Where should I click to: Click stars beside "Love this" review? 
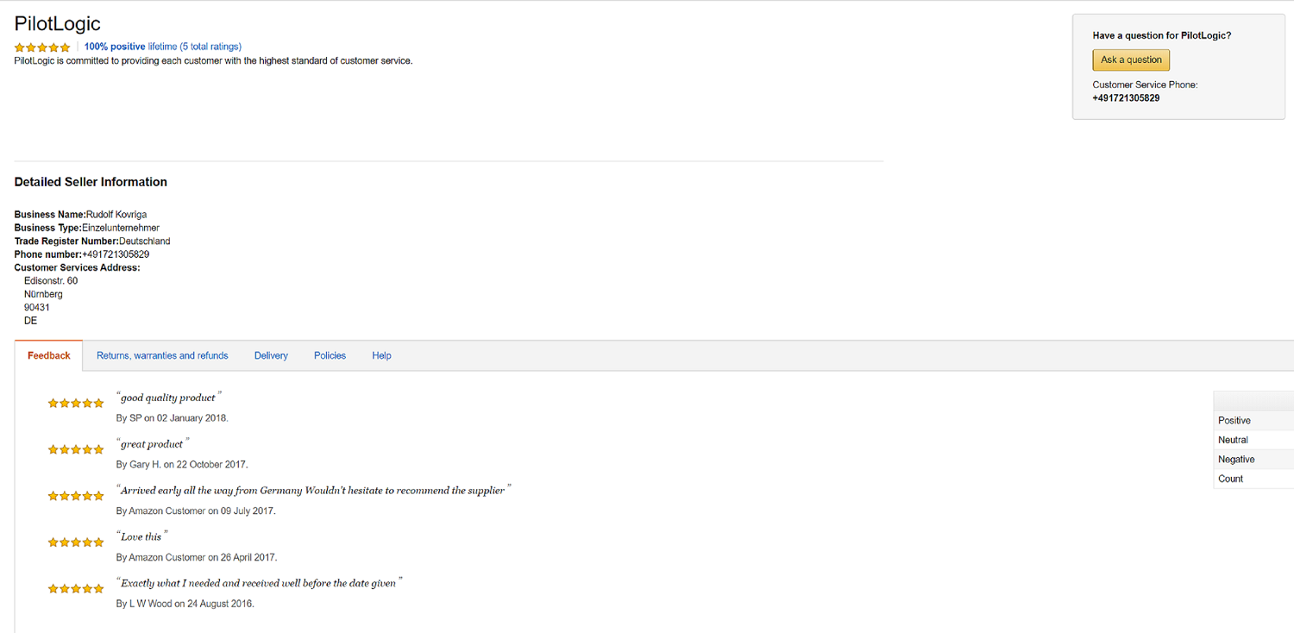76,542
